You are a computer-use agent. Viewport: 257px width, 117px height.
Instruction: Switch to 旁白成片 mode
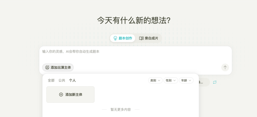(x=149, y=38)
